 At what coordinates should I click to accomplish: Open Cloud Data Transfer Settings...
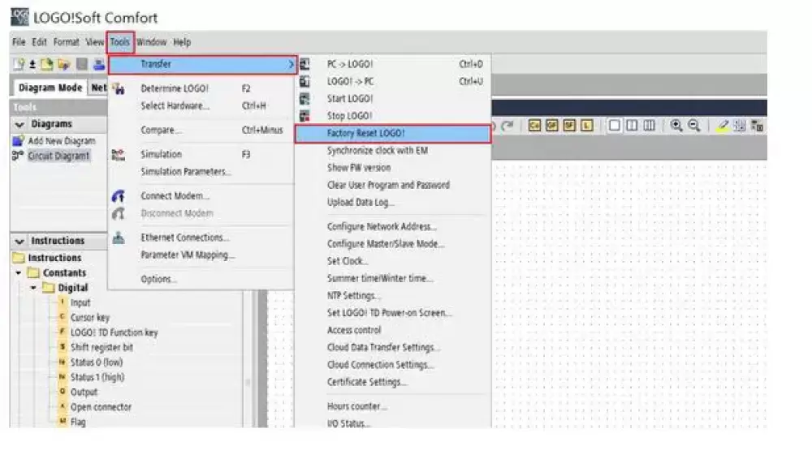pos(393,347)
